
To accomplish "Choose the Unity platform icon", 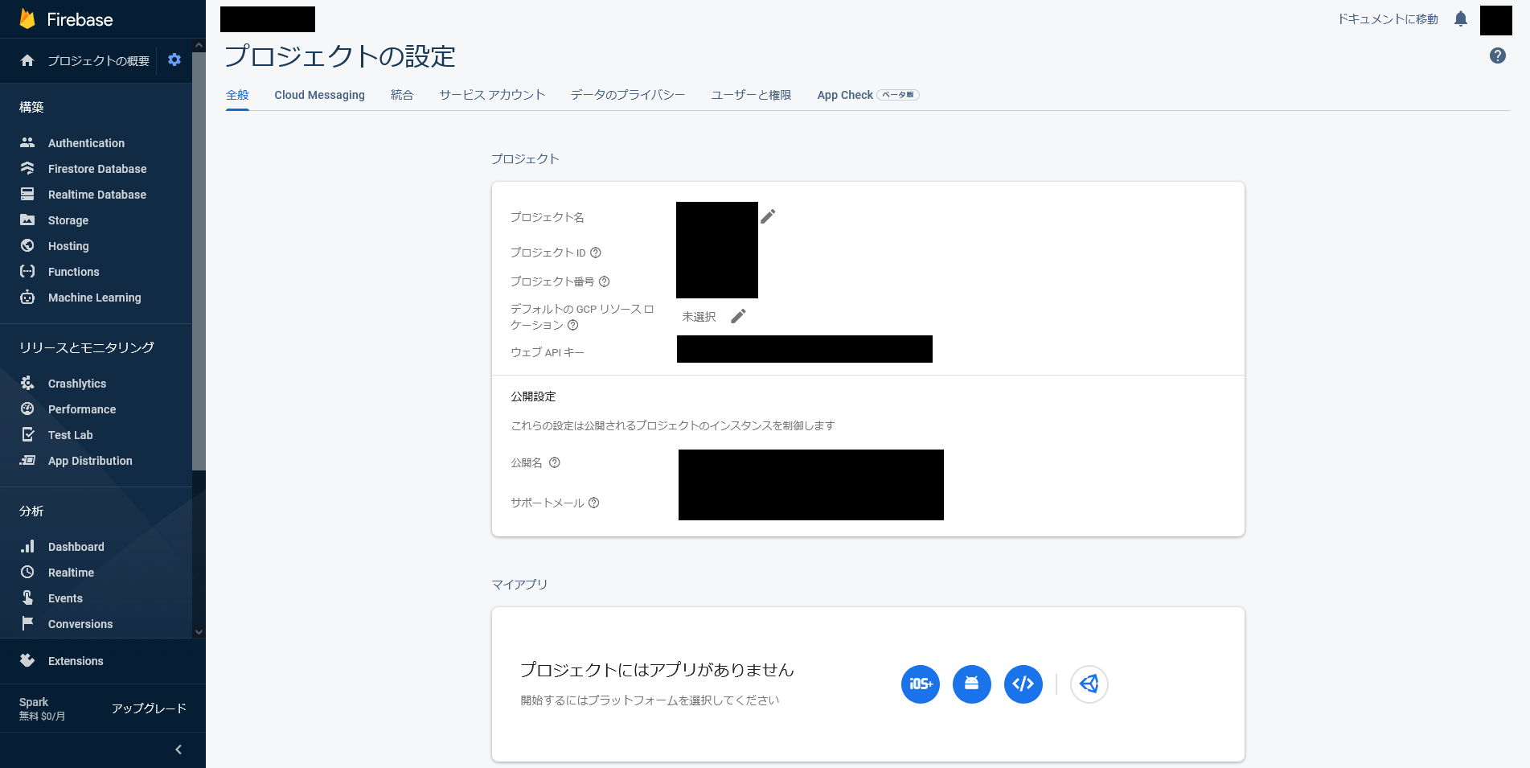I will point(1089,684).
